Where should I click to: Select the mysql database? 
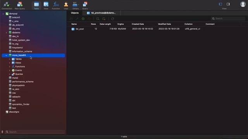tap(15, 78)
